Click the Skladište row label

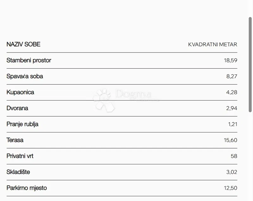click(18, 172)
